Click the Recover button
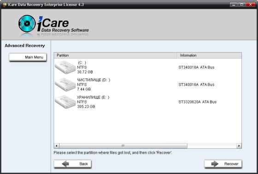 click(x=223, y=164)
